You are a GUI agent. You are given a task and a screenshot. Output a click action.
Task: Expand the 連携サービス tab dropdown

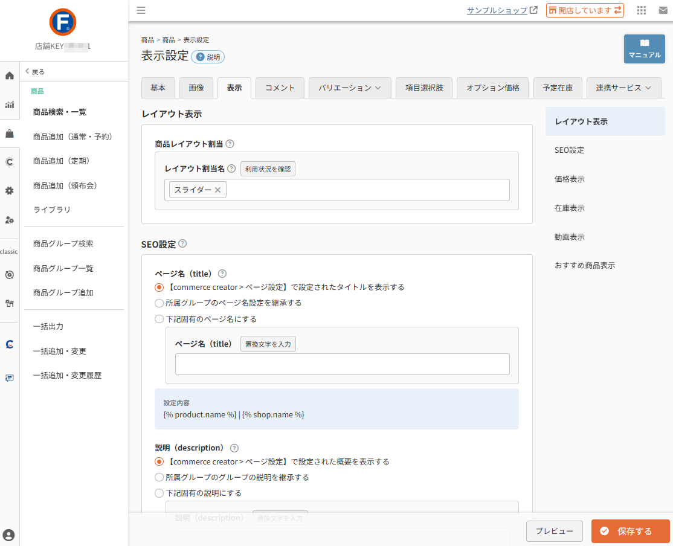coord(623,88)
